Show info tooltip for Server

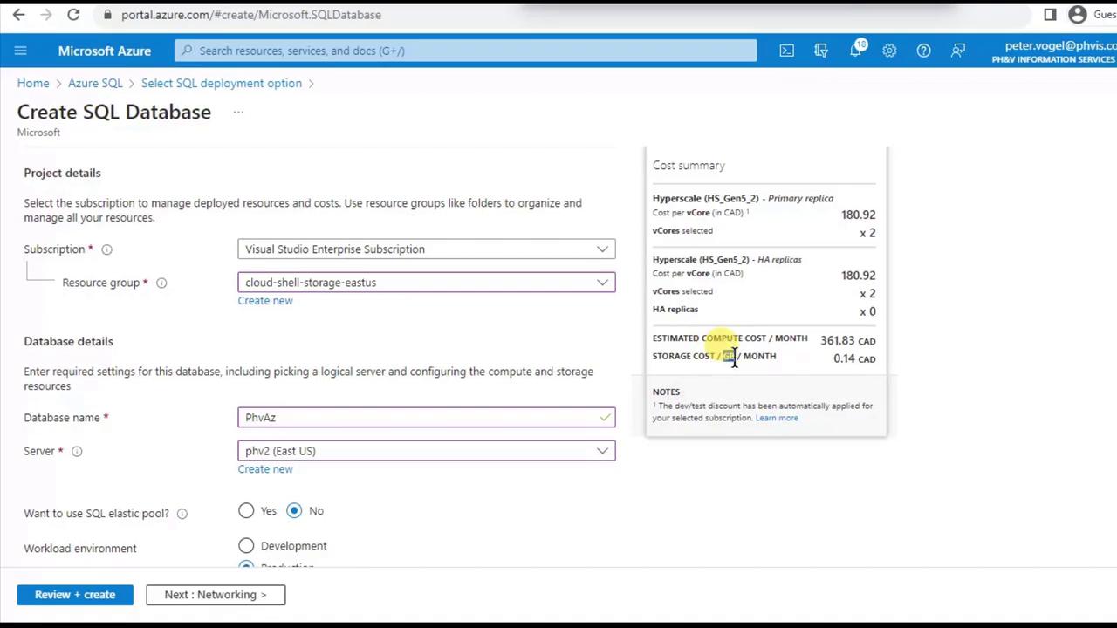77,451
